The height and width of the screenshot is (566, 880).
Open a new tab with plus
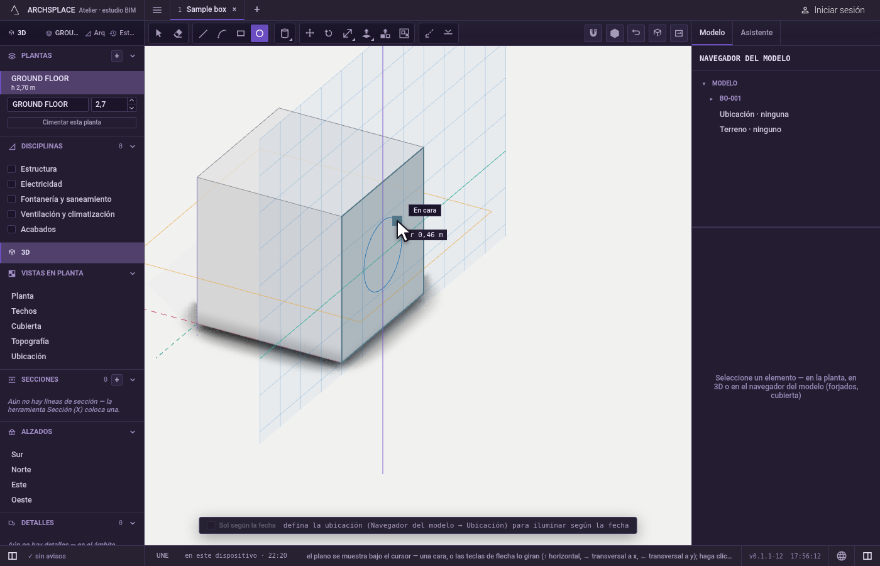pyautogui.click(x=256, y=9)
